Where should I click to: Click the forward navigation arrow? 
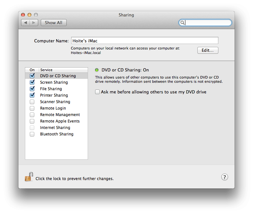(x=34, y=23)
